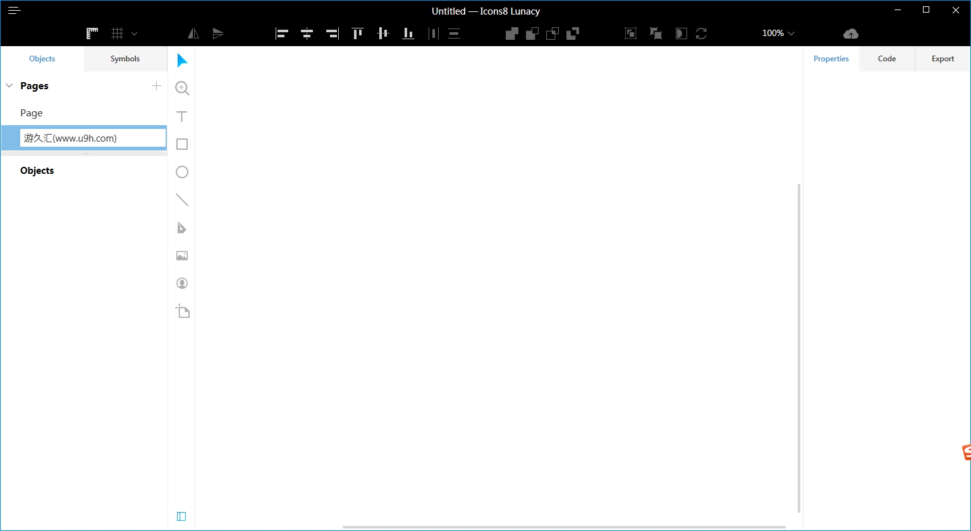The width and height of the screenshot is (971, 531).
Task: Click the Ungroup objects icon
Action: pos(656,34)
